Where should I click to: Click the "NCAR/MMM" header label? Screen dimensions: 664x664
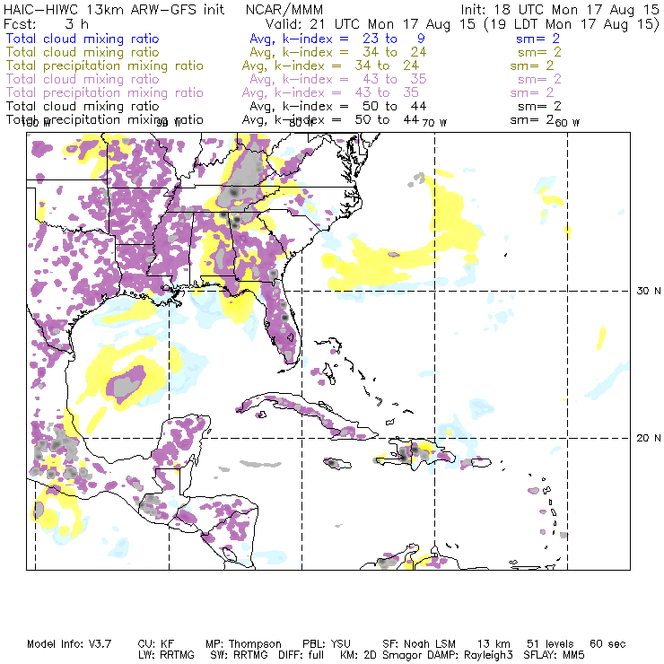(x=284, y=10)
